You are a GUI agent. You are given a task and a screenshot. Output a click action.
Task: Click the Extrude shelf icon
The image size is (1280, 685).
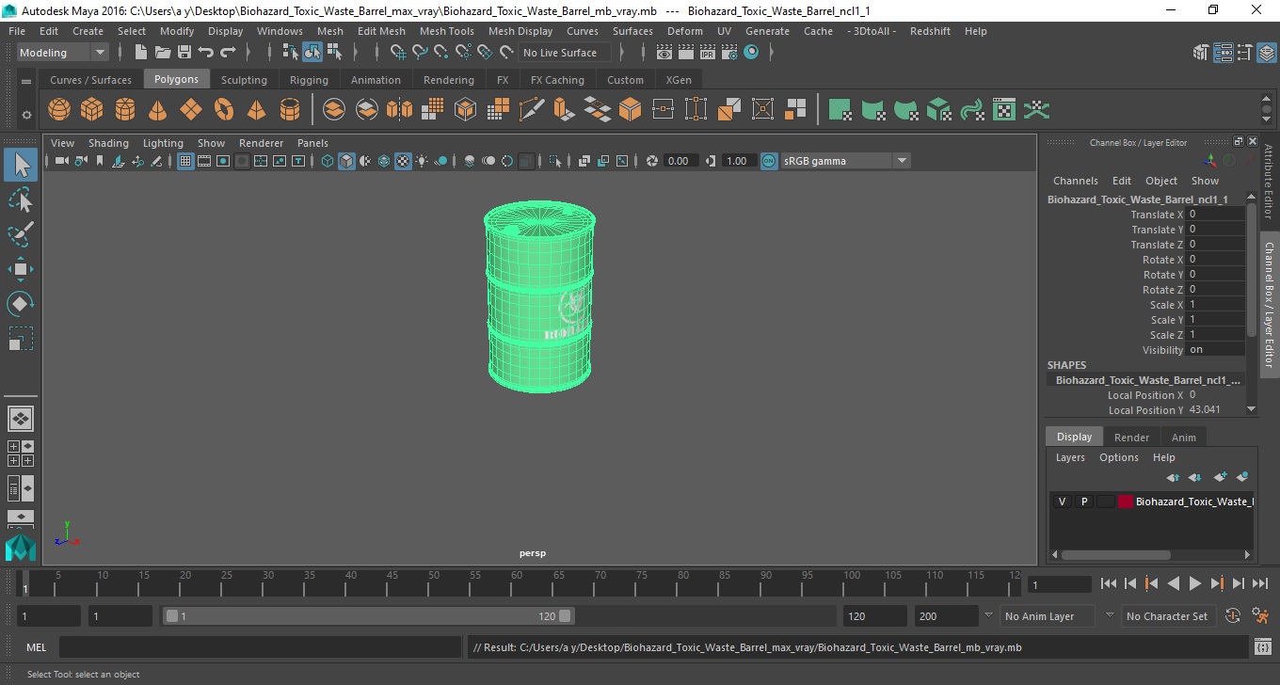[x=564, y=110]
